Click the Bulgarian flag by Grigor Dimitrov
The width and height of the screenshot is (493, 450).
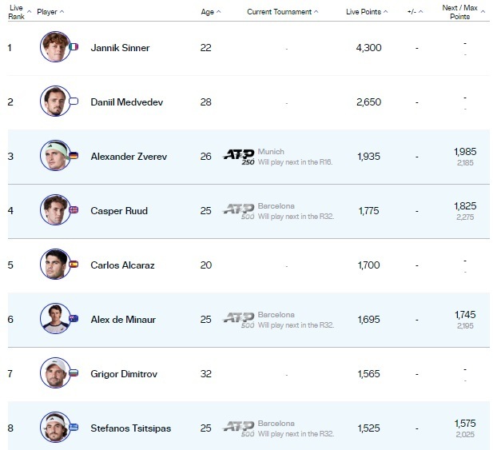coord(74,373)
